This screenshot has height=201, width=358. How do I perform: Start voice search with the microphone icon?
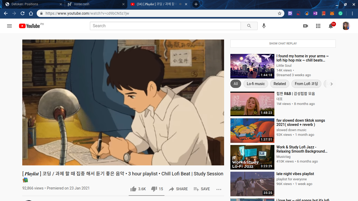coord(264,26)
